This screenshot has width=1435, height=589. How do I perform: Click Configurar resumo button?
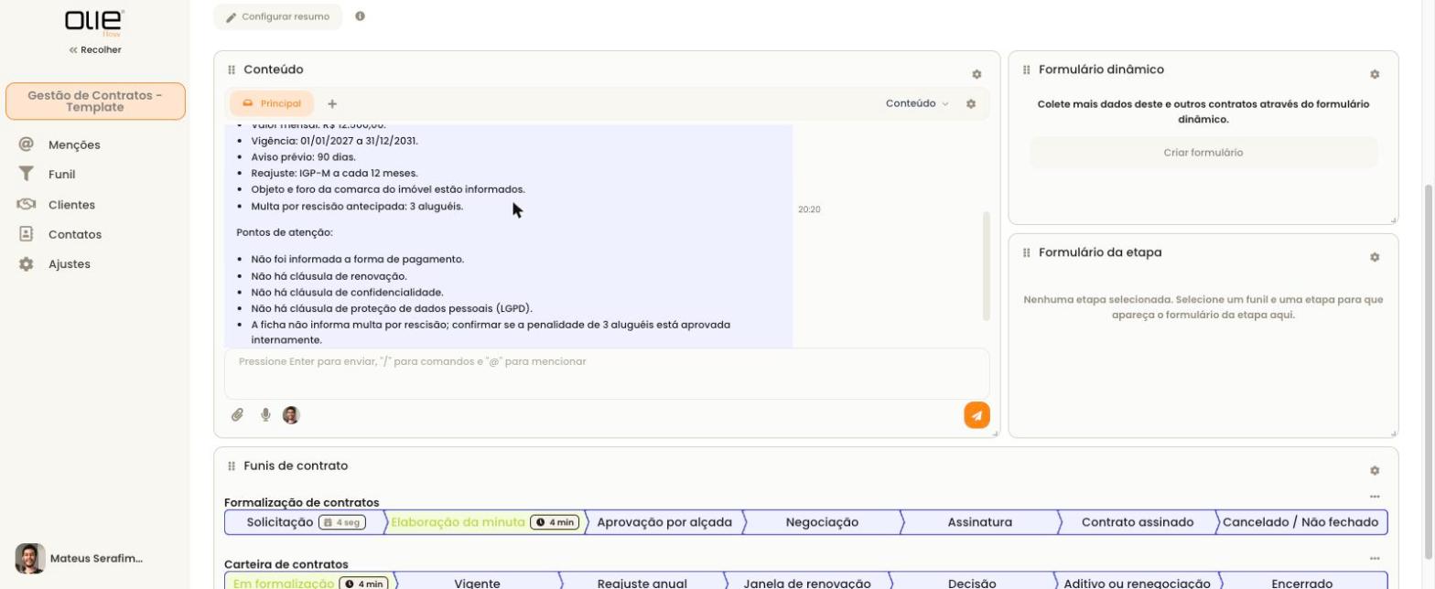point(278,16)
